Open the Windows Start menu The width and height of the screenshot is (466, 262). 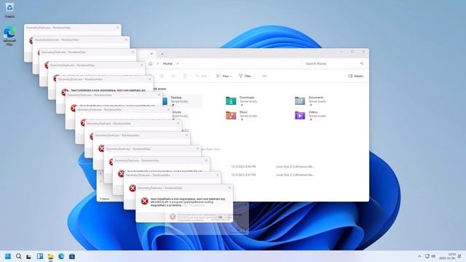pos(8,256)
